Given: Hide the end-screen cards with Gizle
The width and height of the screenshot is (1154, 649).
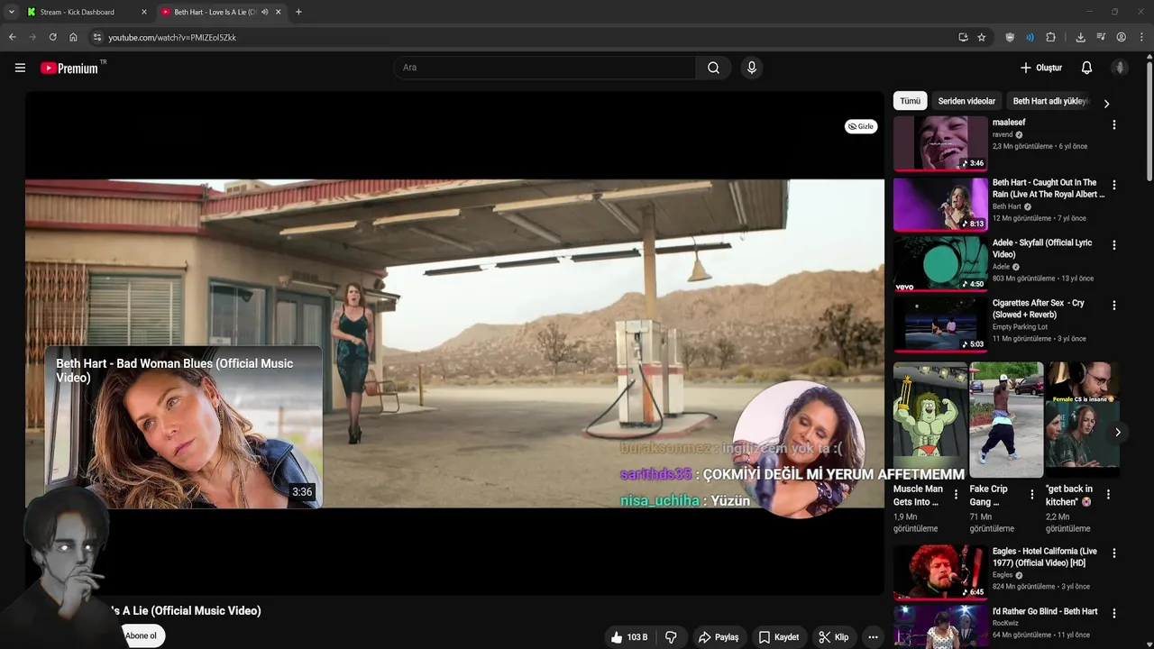Looking at the screenshot, I should pyautogui.click(x=861, y=126).
